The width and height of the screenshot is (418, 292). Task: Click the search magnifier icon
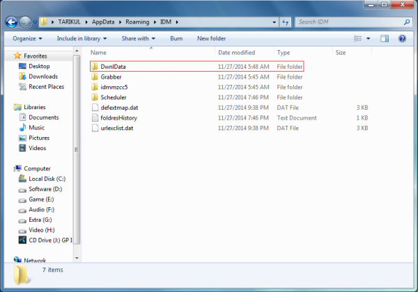[x=407, y=22]
